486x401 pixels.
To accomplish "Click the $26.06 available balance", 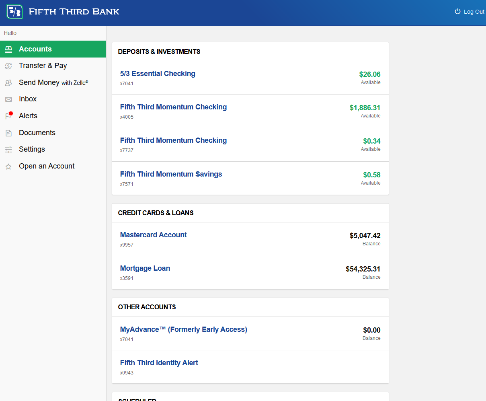I will [370, 74].
